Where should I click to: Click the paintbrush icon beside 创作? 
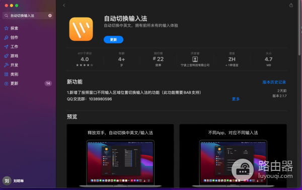click(x=7, y=37)
